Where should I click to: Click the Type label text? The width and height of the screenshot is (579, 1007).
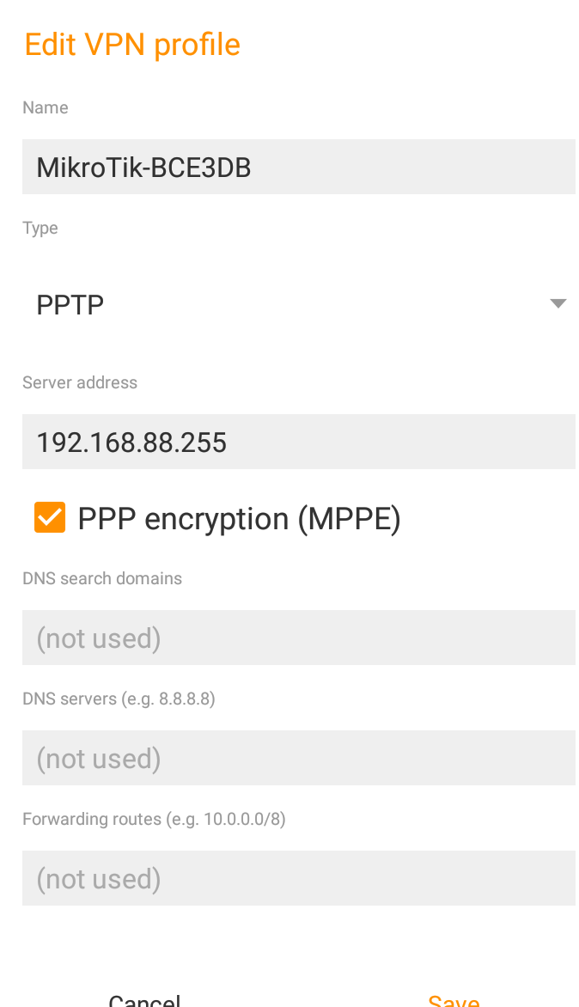coord(40,228)
